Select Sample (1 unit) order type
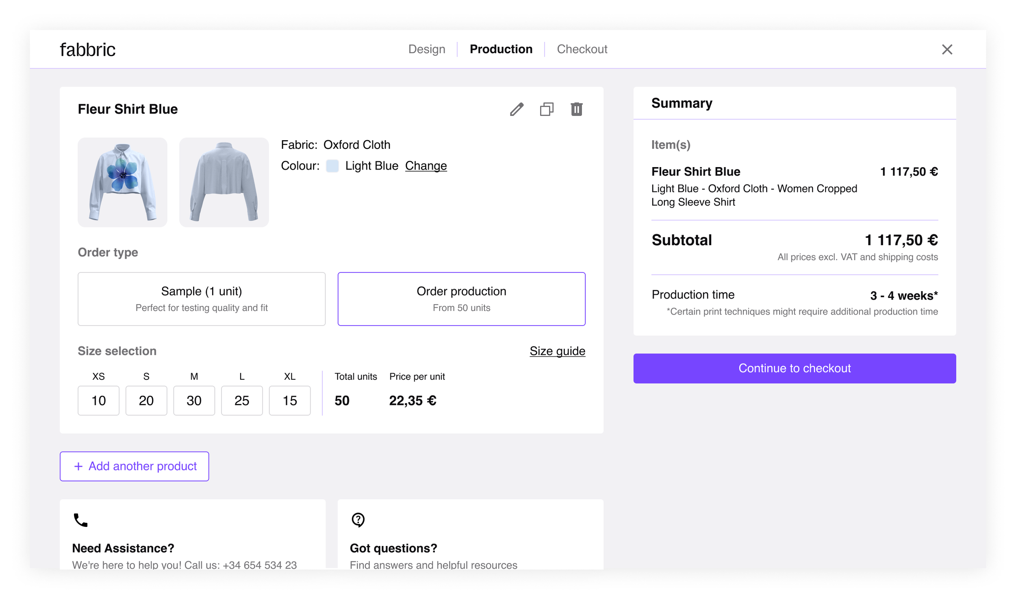1016x598 pixels. (x=202, y=299)
